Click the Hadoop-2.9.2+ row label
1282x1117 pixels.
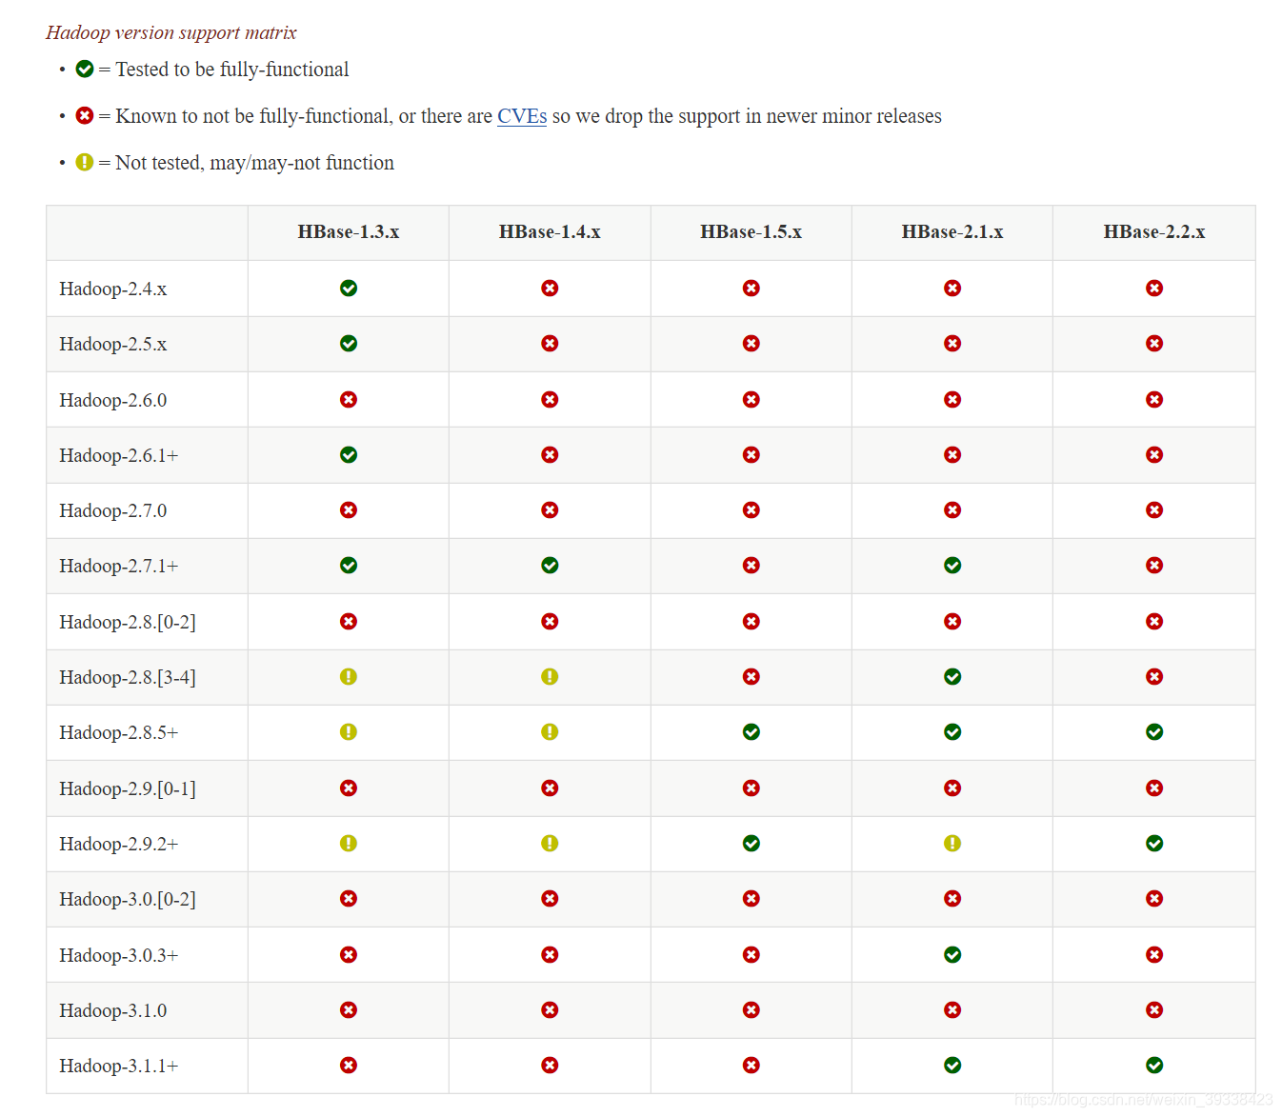pos(118,844)
